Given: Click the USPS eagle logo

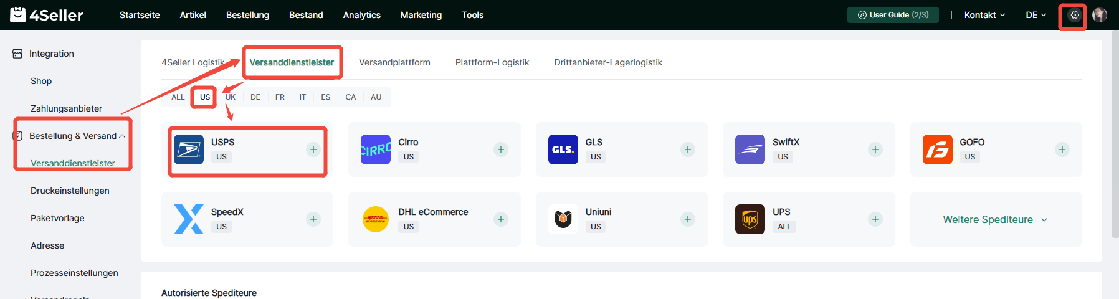Looking at the screenshot, I should (189, 149).
